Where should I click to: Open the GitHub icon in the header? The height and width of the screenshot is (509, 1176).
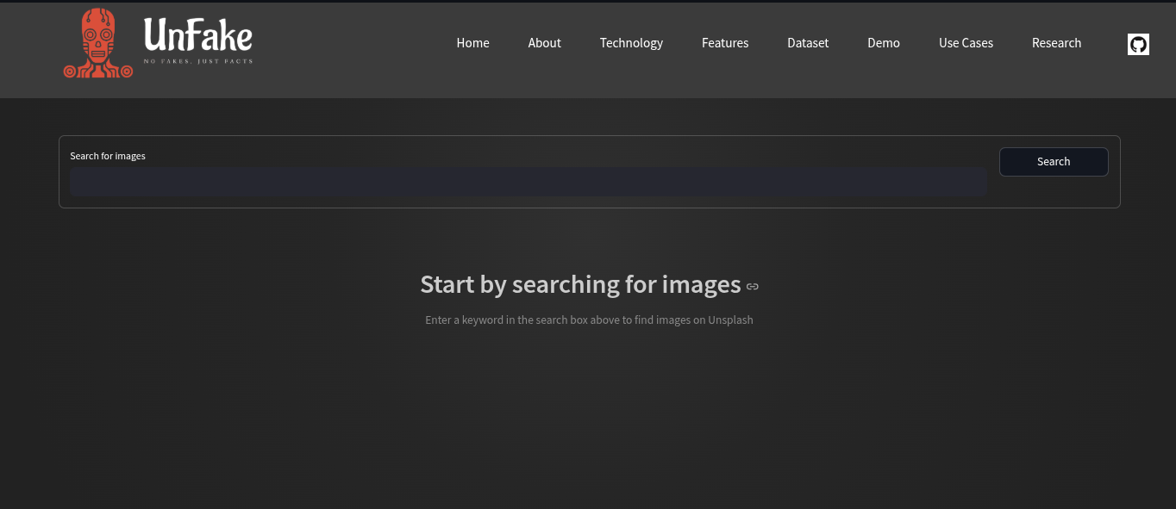click(1138, 43)
